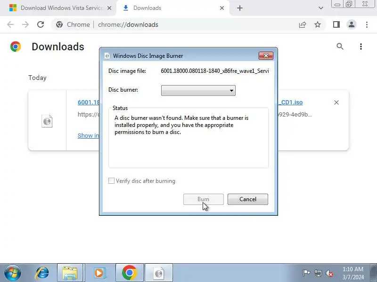Image resolution: width=377 pixels, height=282 pixels.
Task: Click the Cancel button
Action: pos(248,199)
